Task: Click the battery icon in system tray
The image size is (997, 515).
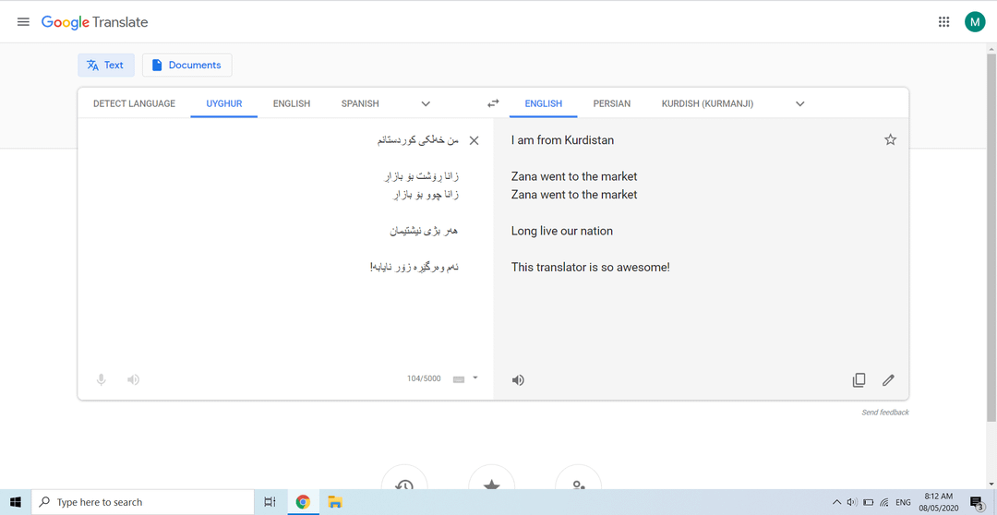Action: coord(869,502)
